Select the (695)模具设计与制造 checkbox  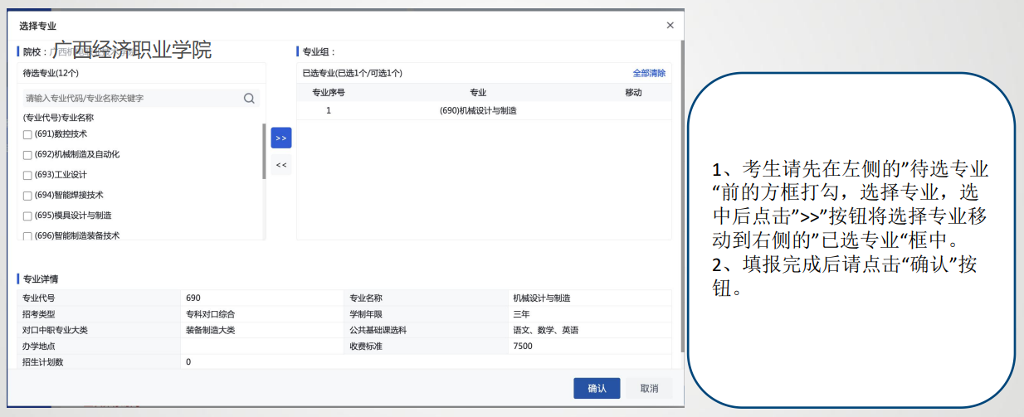click(27, 216)
